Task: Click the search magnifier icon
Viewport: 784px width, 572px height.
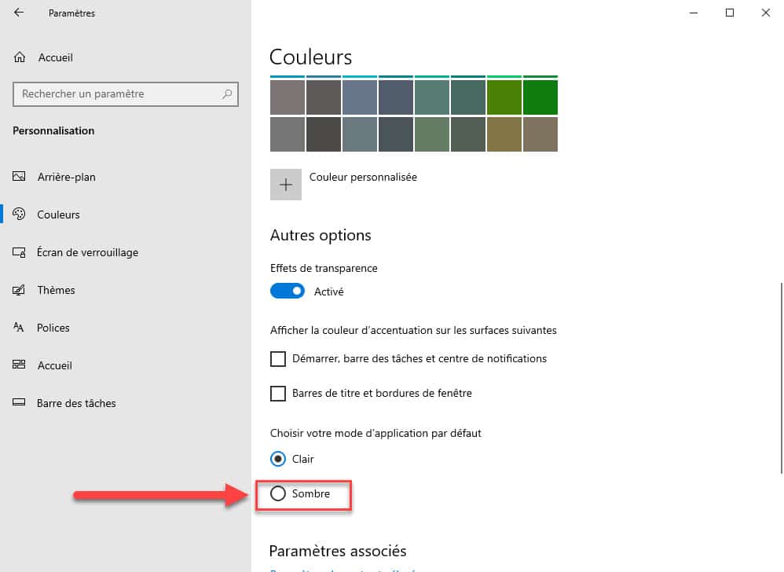Action: click(x=227, y=94)
